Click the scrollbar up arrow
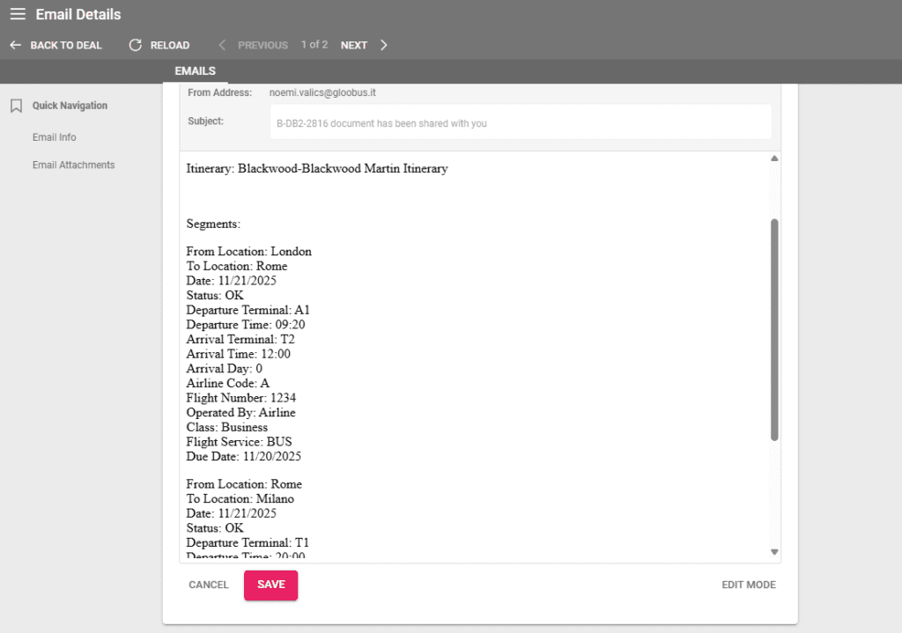The width and height of the screenshot is (902, 633). tap(774, 158)
